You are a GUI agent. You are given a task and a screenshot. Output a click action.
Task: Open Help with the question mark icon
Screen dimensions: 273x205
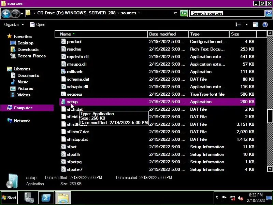pyautogui.click(x=265, y=25)
